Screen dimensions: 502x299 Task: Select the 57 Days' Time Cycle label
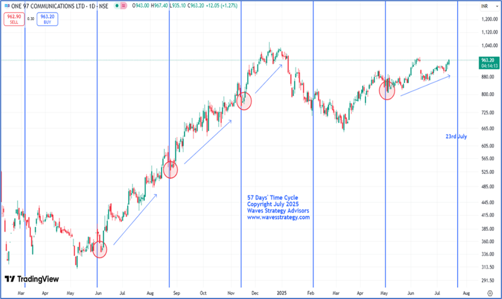point(272,198)
